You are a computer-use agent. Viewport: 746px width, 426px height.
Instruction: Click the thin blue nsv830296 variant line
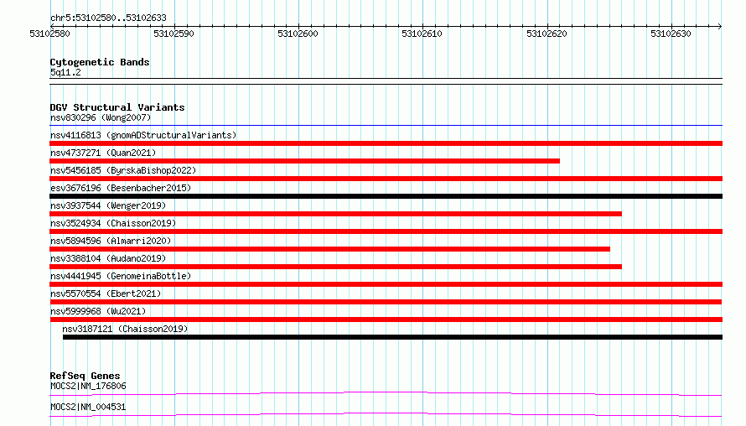pos(386,126)
